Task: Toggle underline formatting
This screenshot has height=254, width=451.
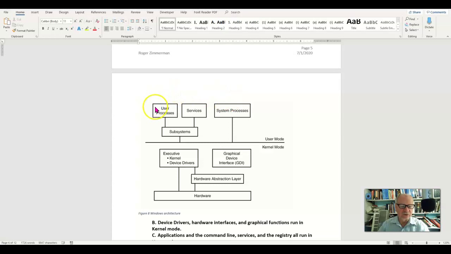Action: 53,29
